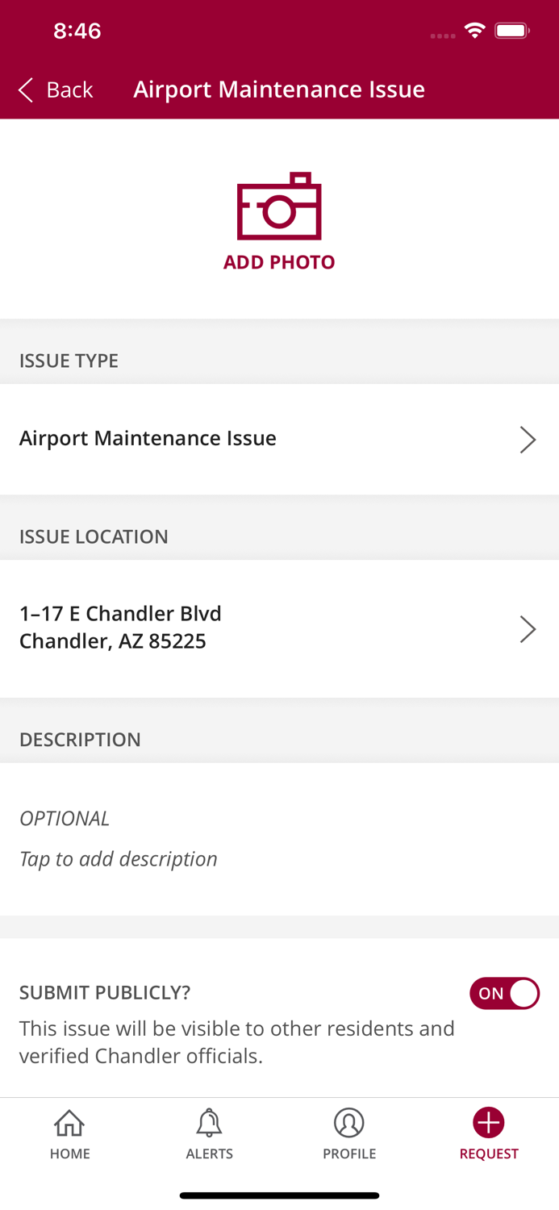Open the Alerts bell icon
Screen dimensions: 559x1210
point(210,1122)
